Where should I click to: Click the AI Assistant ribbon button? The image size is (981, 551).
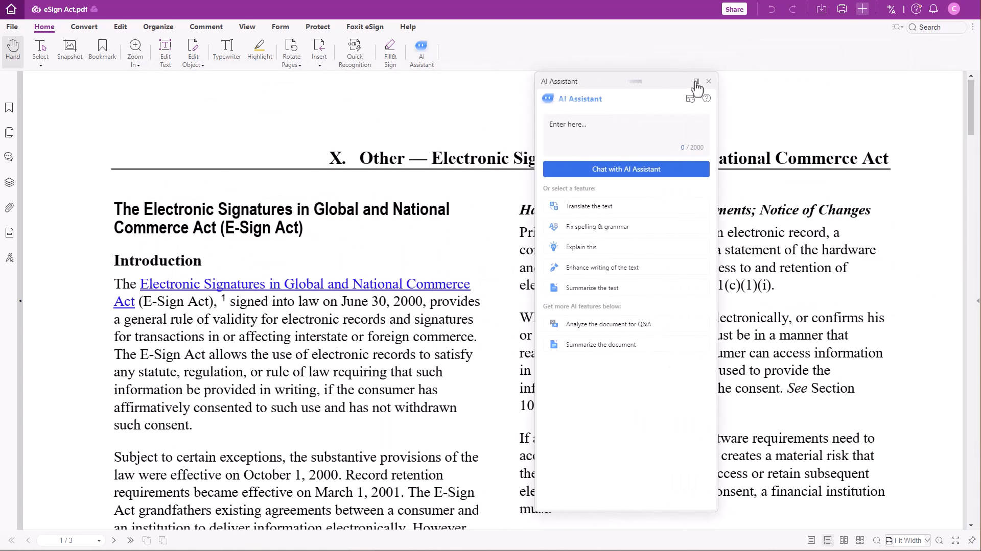tap(422, 53)
